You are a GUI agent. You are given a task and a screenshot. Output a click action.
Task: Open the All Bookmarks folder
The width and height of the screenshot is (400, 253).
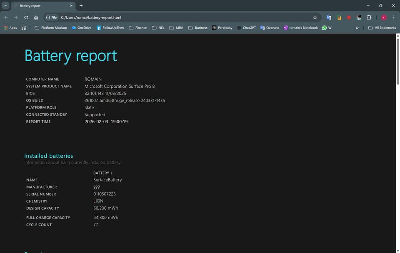point(382,28)
